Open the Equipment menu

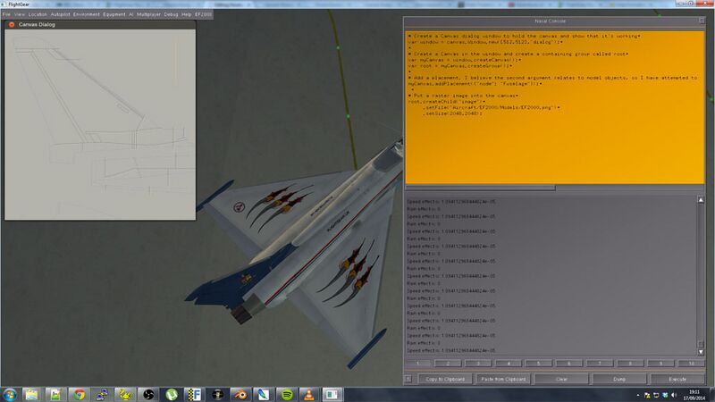(114, 14)
